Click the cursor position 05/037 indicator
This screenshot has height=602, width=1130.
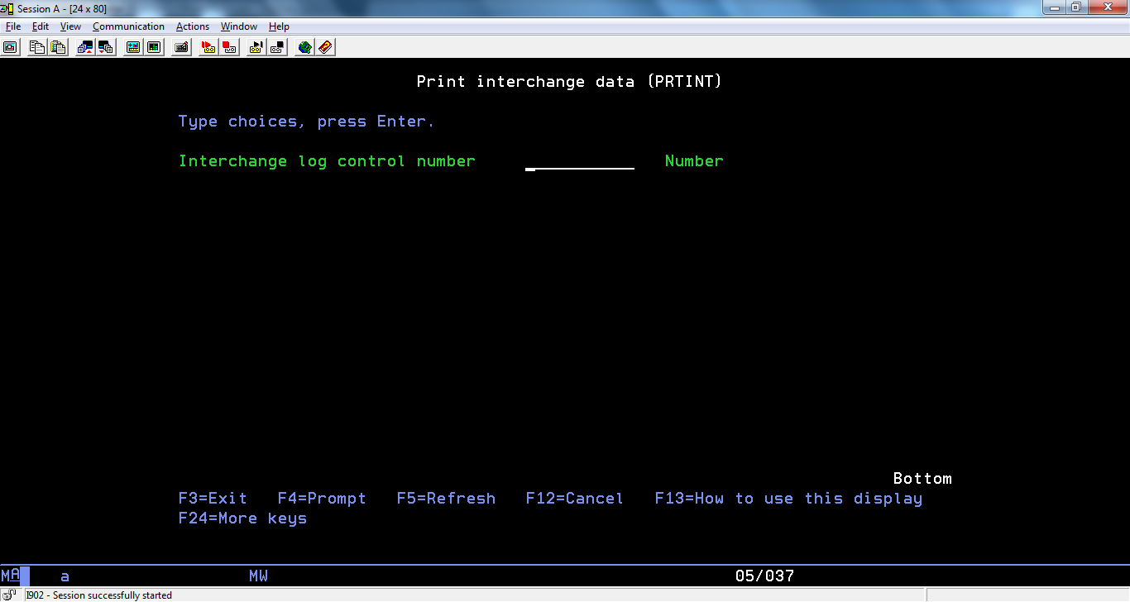click(x=764, y=576)
